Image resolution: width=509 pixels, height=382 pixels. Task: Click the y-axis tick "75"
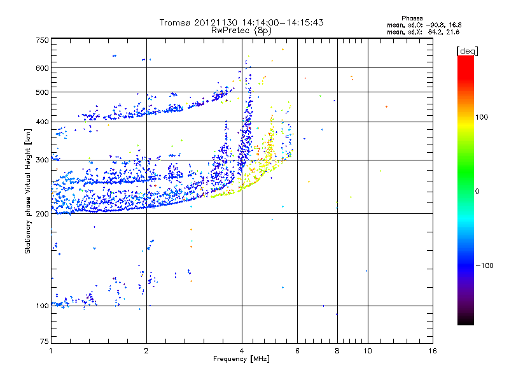[45, 341]
